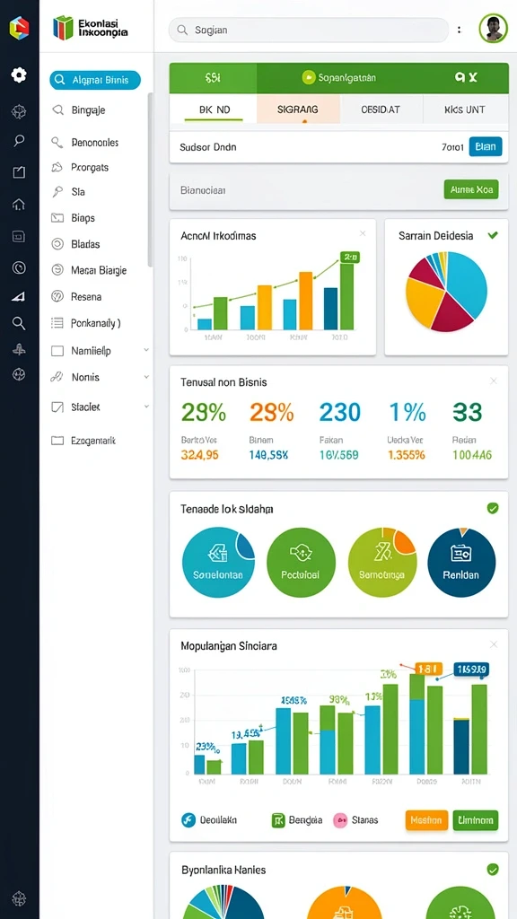Toggle the Sarrain Deidesia green checkmark
The image size is (517, 919).
coord(493,235)
